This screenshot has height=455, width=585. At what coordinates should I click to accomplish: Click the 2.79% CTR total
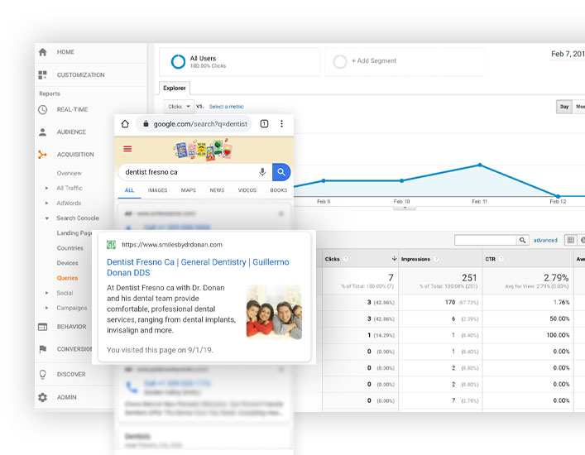tap(556, 278)
